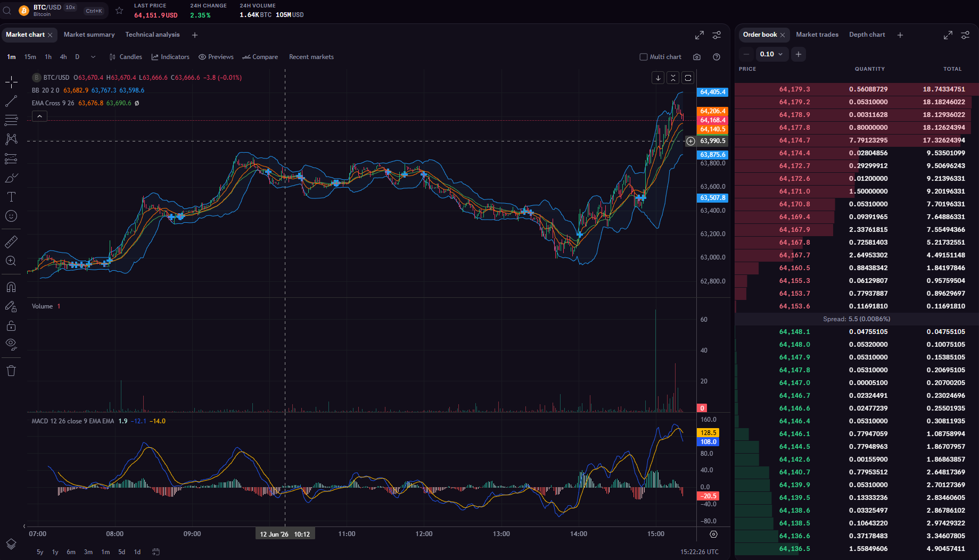Viewport: 979px width, 560px height.
Task: Open the Indicators menu
Action: coord(170,57)
